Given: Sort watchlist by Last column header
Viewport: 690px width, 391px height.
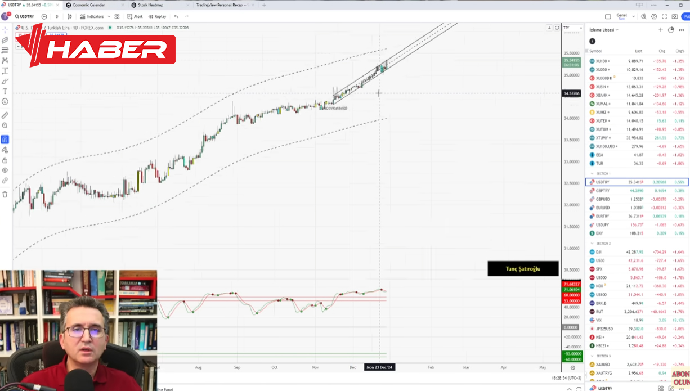Looking at the screenshot, I should pos(639,51).
